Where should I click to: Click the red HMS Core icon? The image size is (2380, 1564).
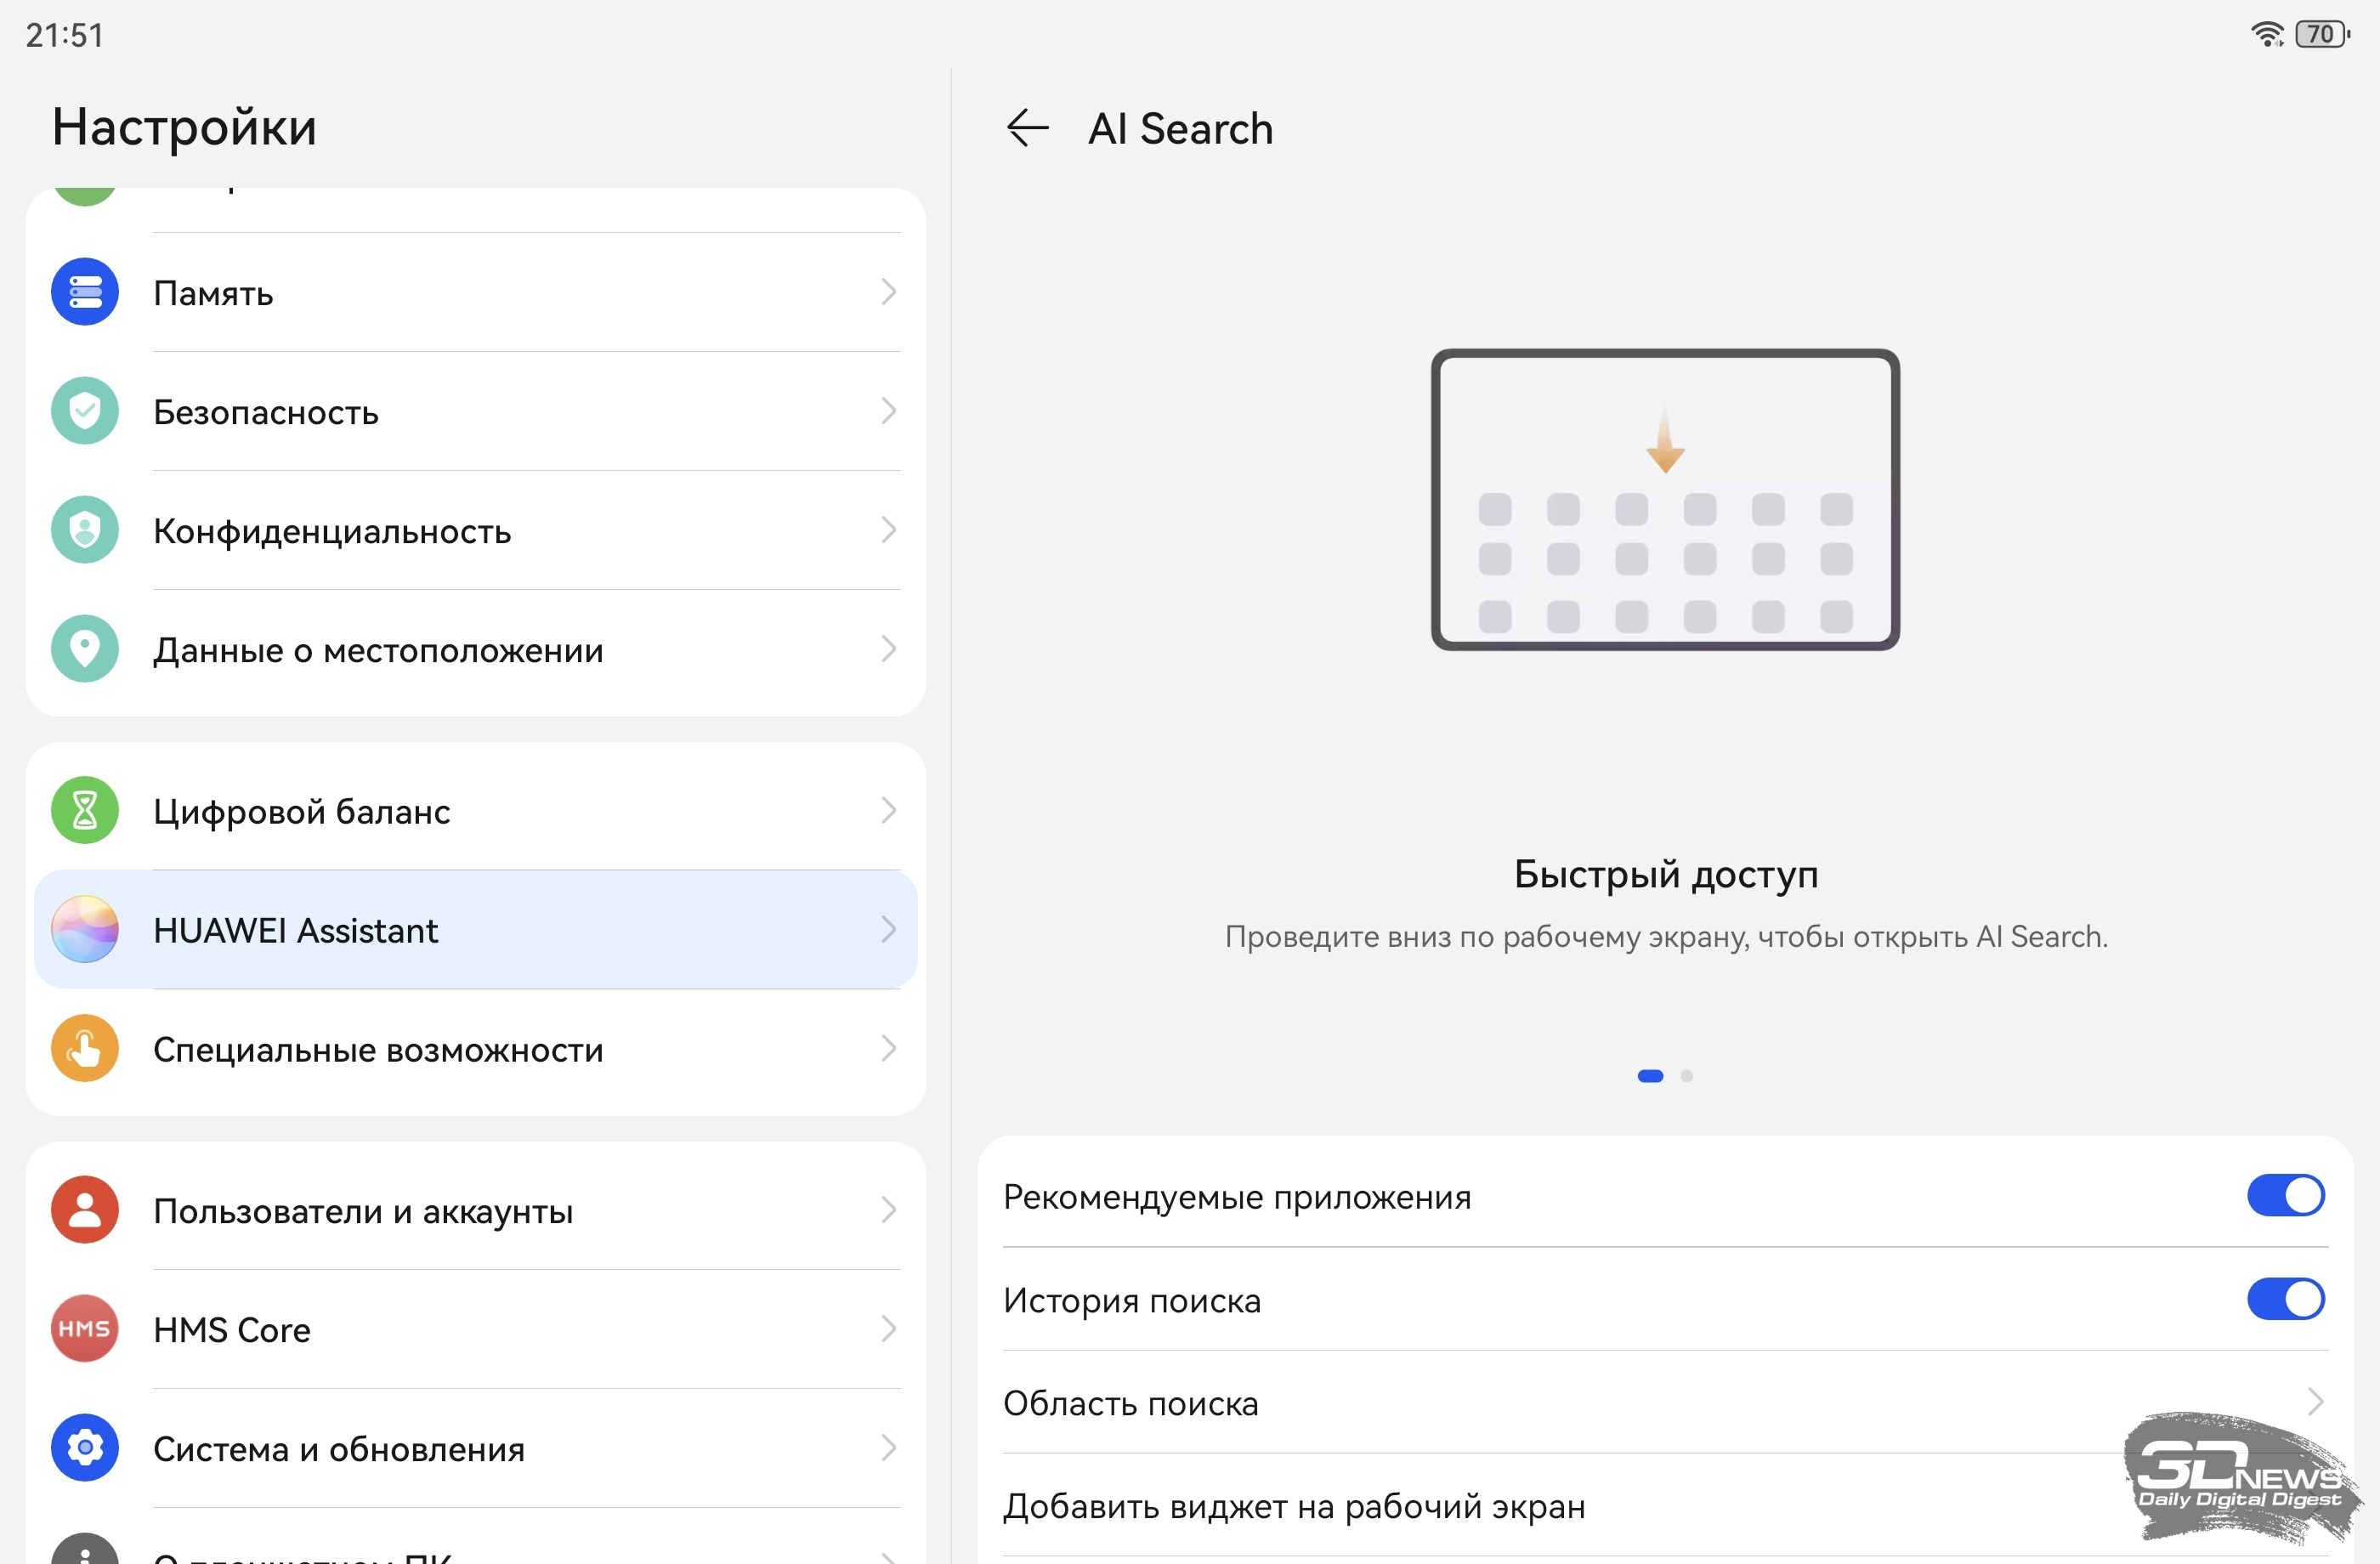85,1329
